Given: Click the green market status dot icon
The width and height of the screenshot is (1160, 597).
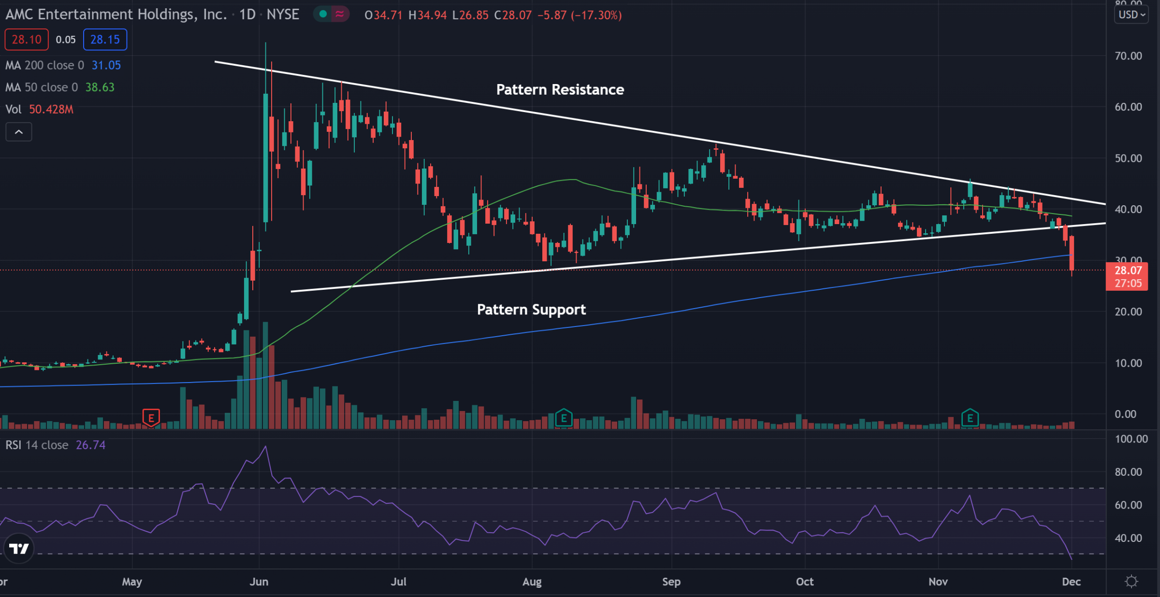Looking at the screenshot, I should (323, 14).
